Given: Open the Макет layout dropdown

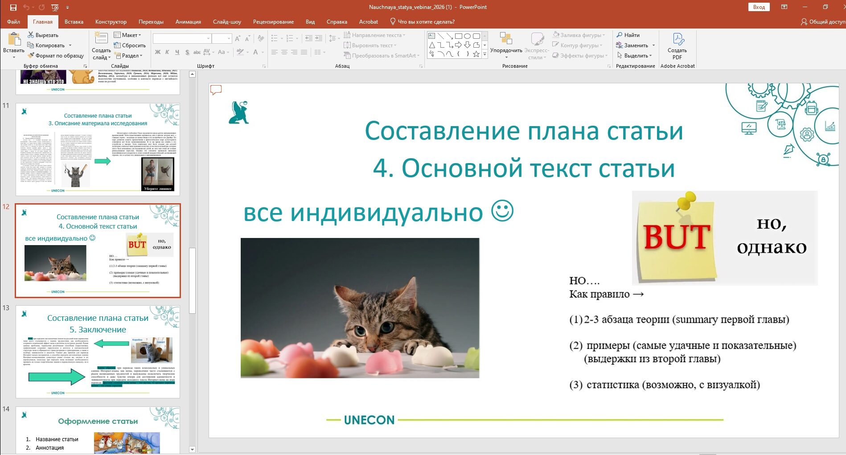Looking at the screenshot, I should tap(129, 35).
